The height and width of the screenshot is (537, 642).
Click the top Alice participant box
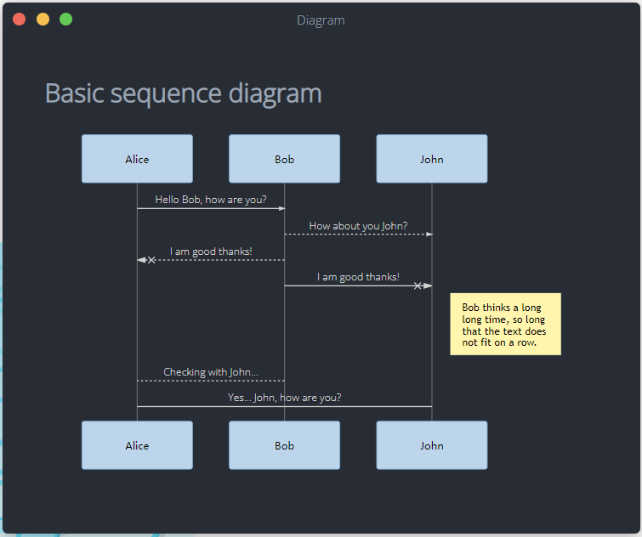click(x=137, y=159)
